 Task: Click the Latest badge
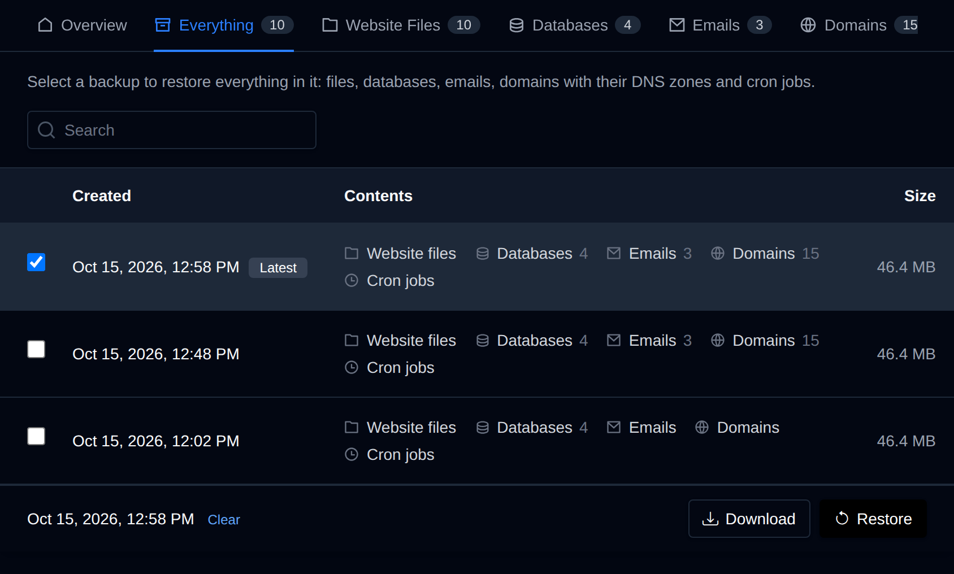278,268
